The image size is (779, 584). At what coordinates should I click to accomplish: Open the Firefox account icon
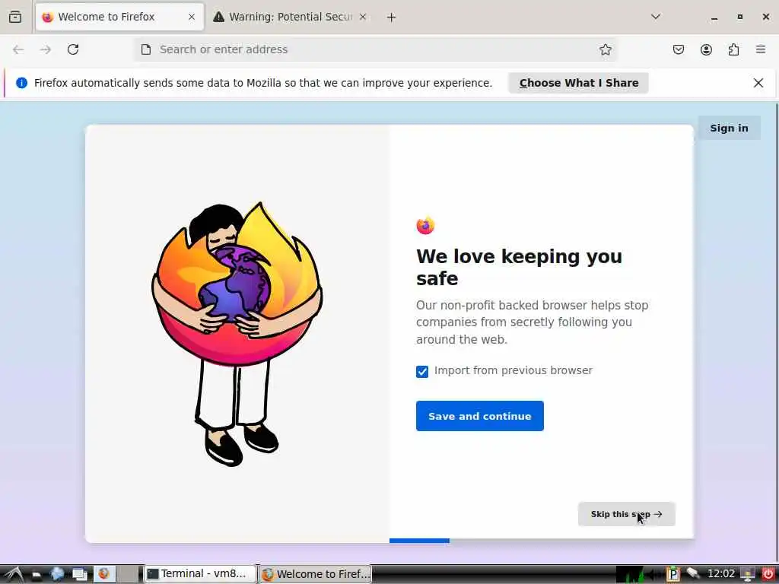coord(706,49)
